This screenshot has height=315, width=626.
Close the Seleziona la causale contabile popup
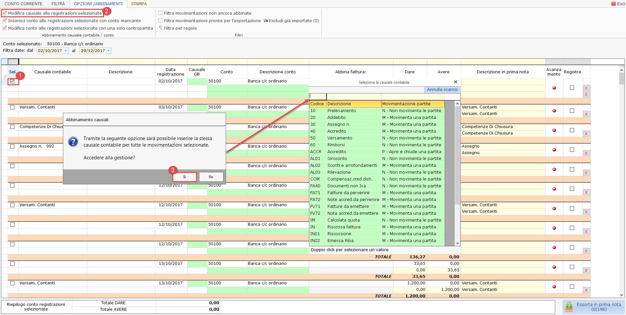click(456, 82)
